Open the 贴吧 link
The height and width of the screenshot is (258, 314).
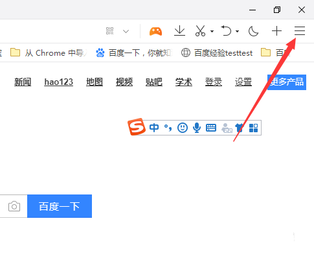click(154, 82)
